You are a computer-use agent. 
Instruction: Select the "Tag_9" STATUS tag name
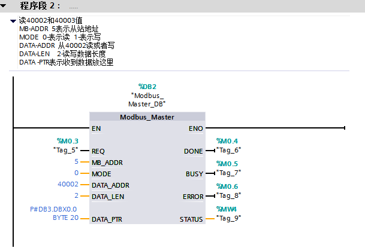[x=228, y=218]
